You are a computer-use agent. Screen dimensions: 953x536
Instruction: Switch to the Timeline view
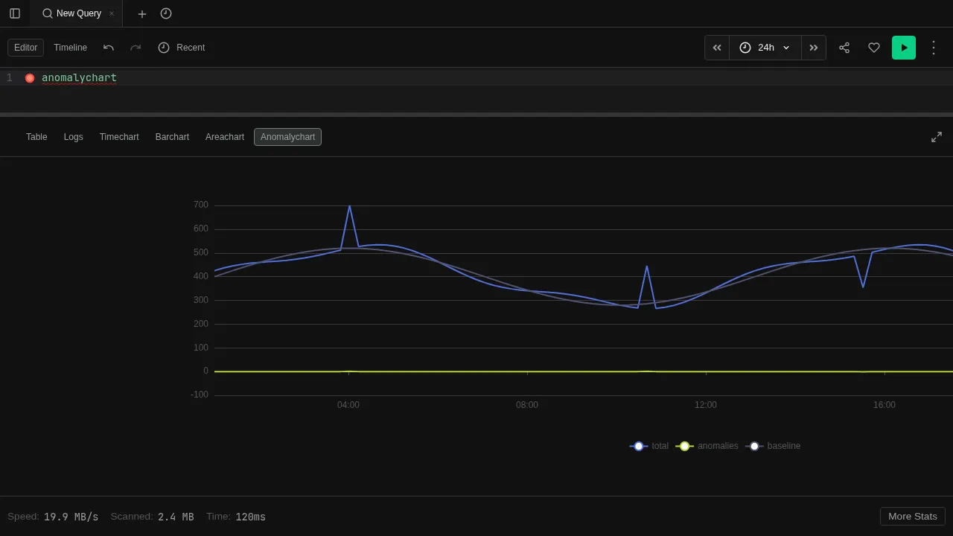click(70, 47)
